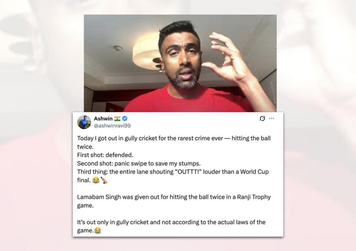Click the 'Lamabam Singh was given out' sentence
Viewport: 356px width, 251px height.
pyautogui.click(x=174, y=201)
